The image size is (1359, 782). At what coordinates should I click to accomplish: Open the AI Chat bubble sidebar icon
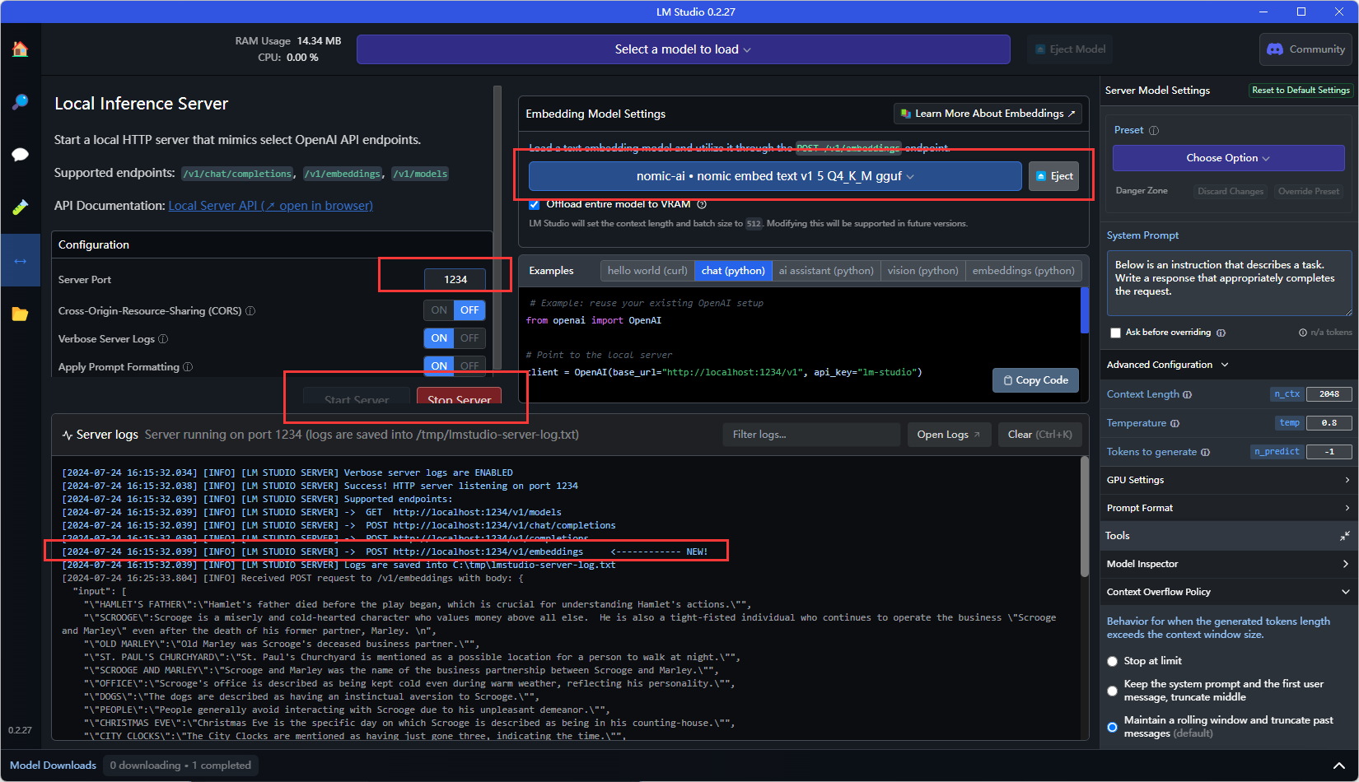(20, 155)
